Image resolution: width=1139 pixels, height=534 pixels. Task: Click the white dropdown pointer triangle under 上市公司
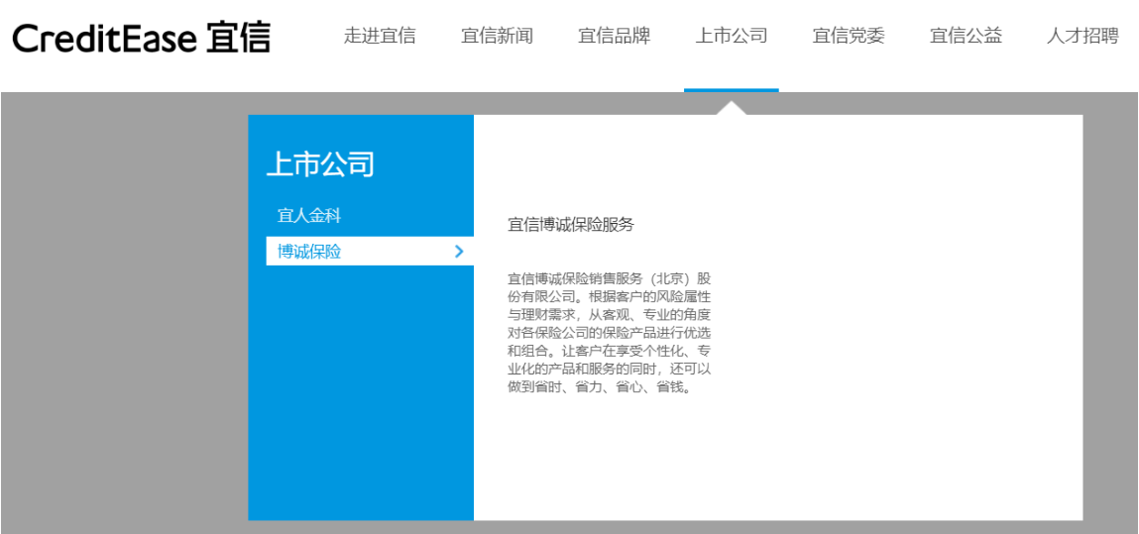pyautogui.click(x=731, y=107)
